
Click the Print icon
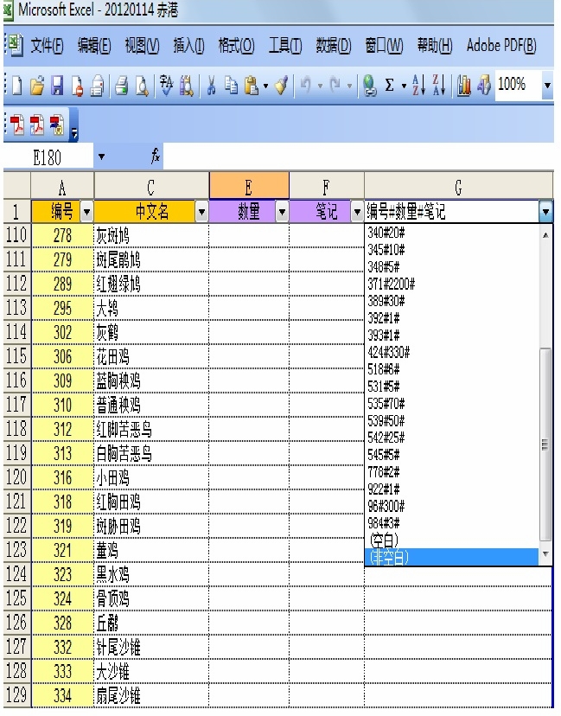118,87
